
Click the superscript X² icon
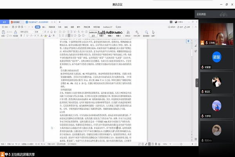(35, 36)
